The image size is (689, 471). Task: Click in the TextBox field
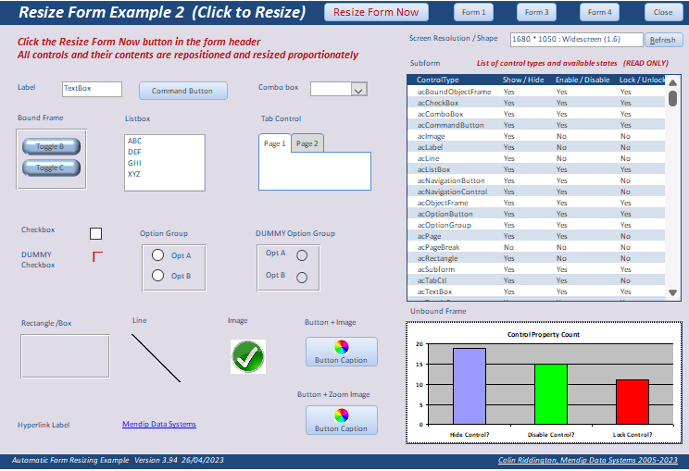(x=92, y=89)
